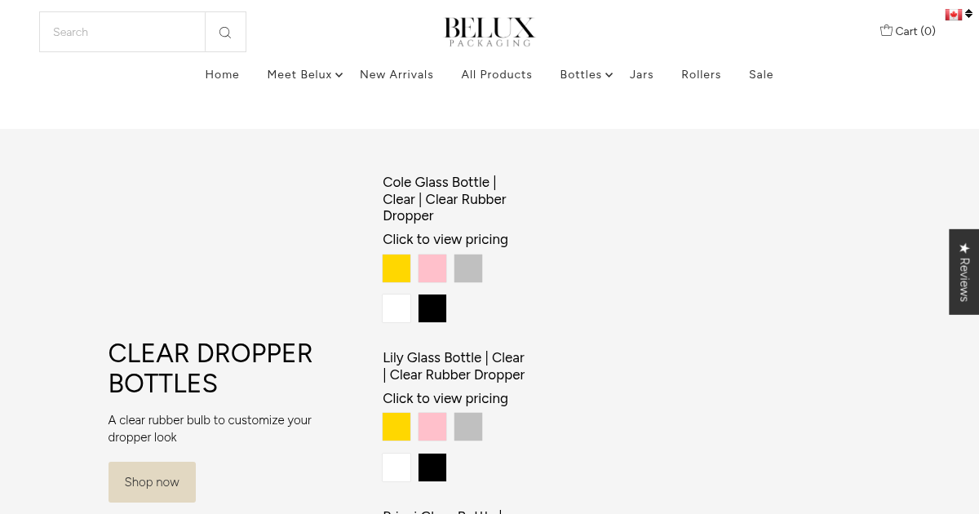This screenshot has height=514, width=979.
Task: Open the shopping cart bag icon
Action: point(886,30)
